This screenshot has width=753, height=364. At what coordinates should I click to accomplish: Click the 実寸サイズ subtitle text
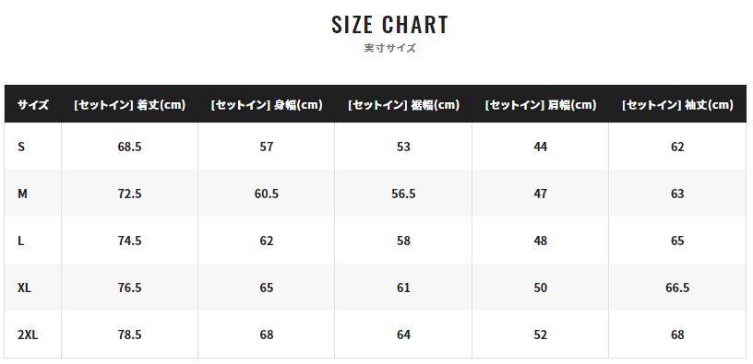(389, 48)
